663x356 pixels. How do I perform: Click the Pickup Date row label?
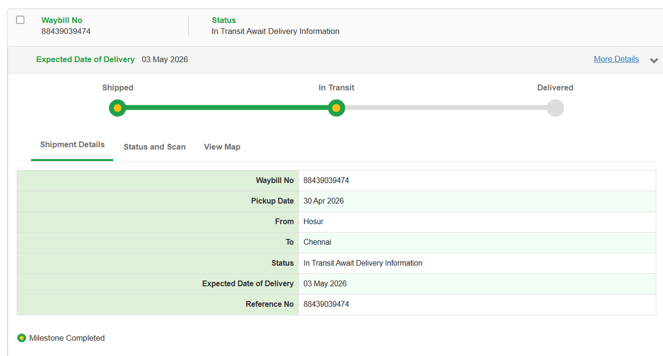(272, 201)
